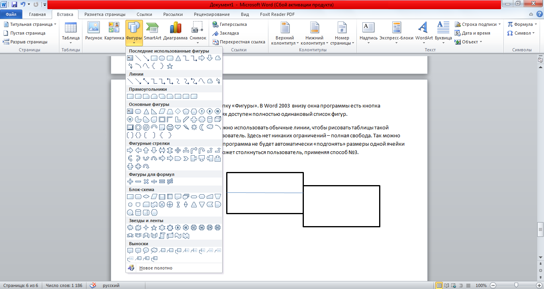Insert the SmartArt graphic icon
Viewport: 544px width, 289px height.
pos(153,28)
